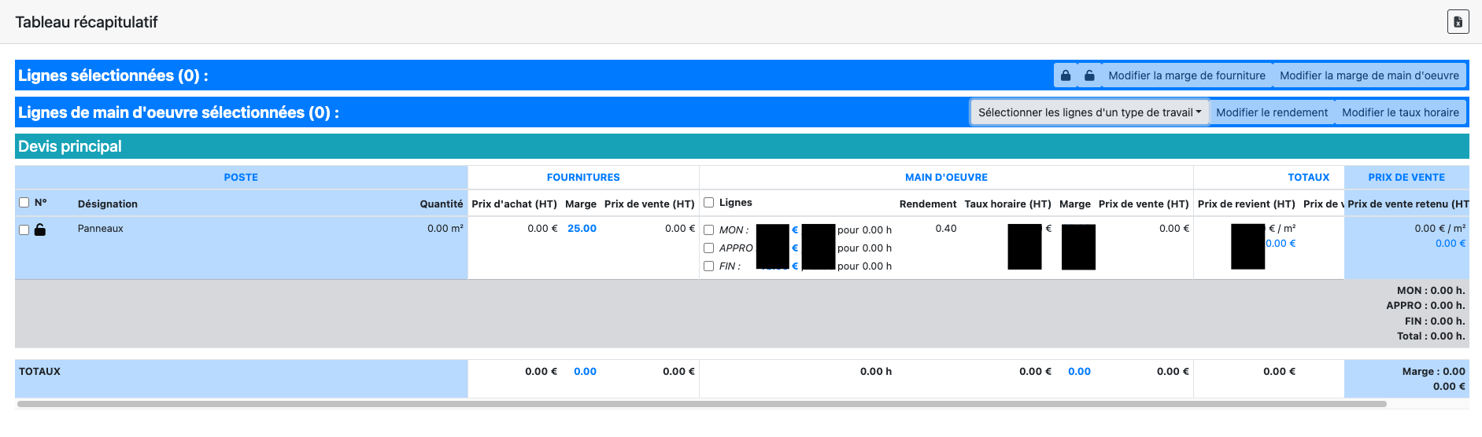Image resolution: width=1482 pixels, height=437 pixels.
Task: Click the blue 0.00 € retained sale price
Action: point(1450,244)
